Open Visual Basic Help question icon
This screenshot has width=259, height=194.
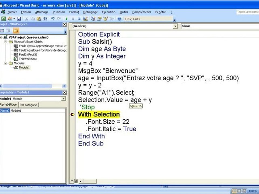[120, 19]
